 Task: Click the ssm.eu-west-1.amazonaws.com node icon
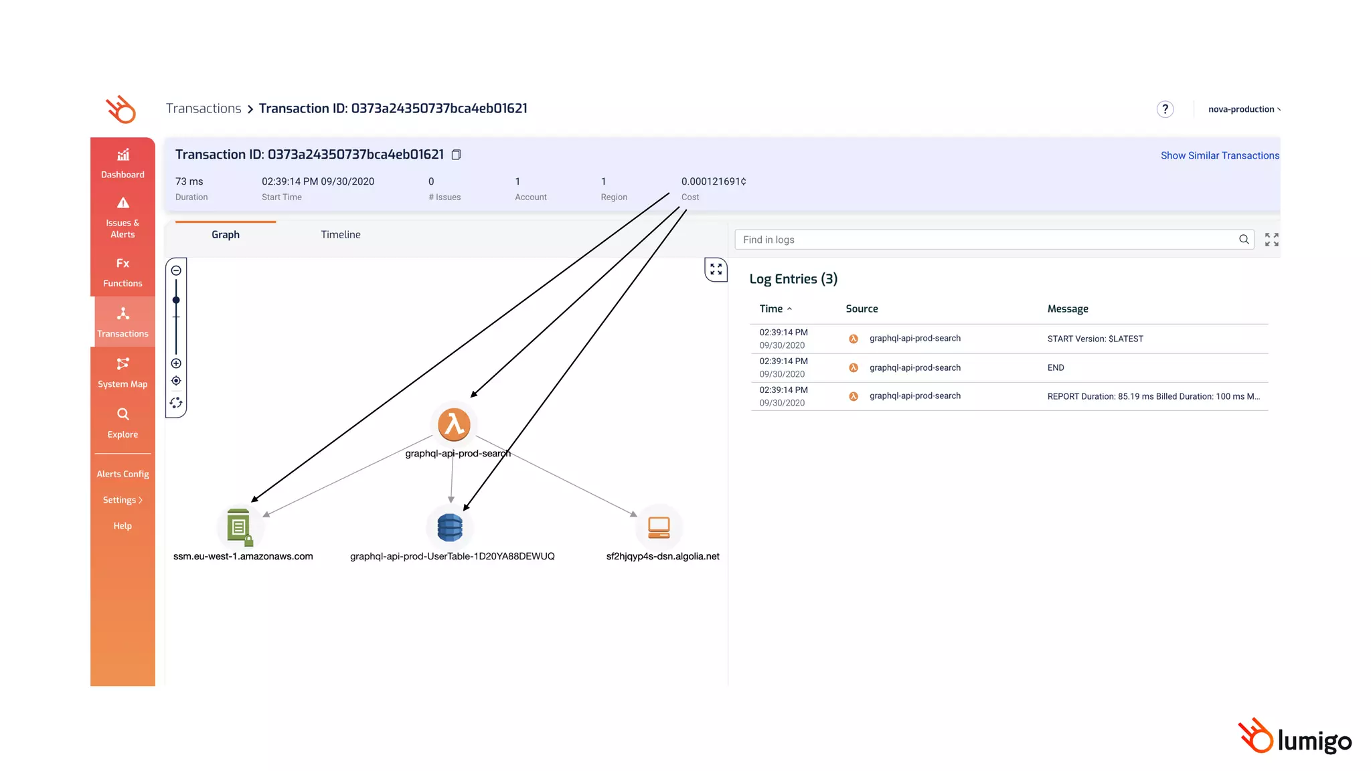(x=238, y=526)
